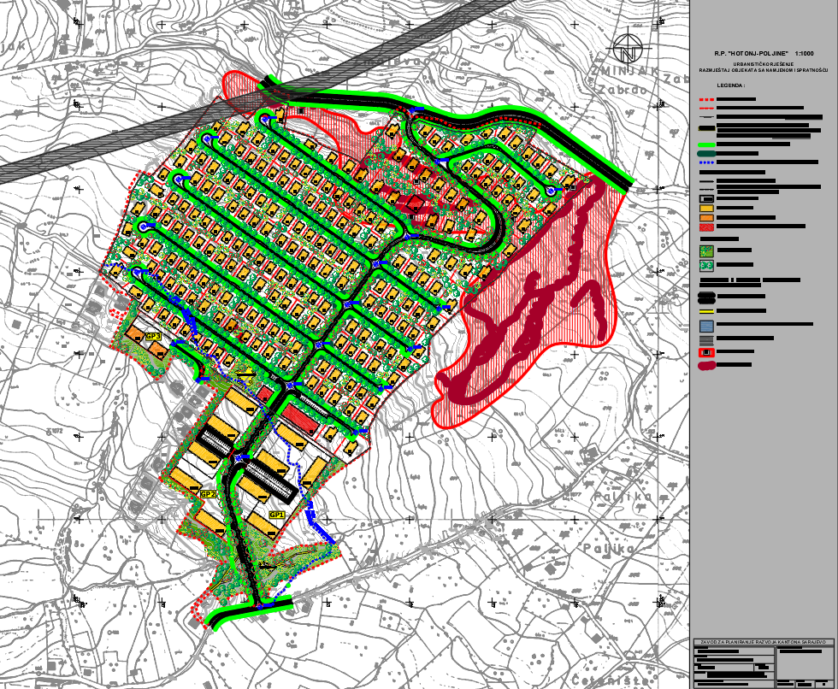Viewport: 838px width, 689px height.
Task: Click the 'GP3' parcel label
Action: 153,337
